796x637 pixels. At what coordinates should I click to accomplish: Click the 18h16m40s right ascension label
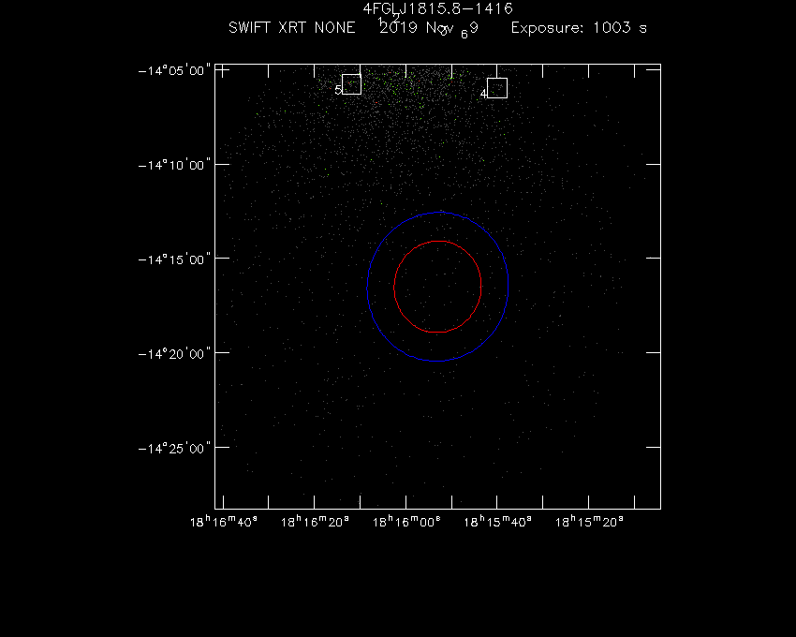click(224, 522)
